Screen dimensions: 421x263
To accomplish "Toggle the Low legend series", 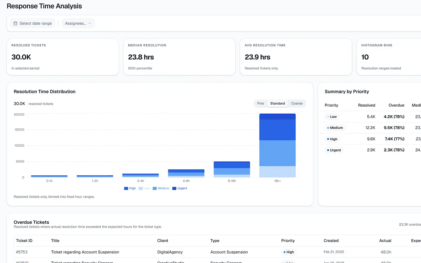I will (144, 188).
